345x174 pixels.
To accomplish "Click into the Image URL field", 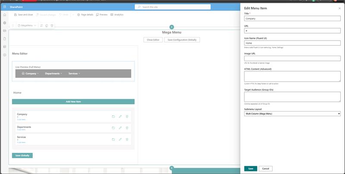I will pos(292,58).
